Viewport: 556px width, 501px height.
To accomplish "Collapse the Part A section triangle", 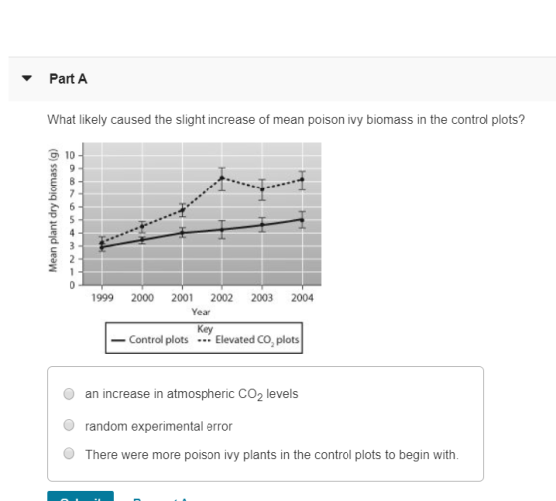I will [27, 78].
